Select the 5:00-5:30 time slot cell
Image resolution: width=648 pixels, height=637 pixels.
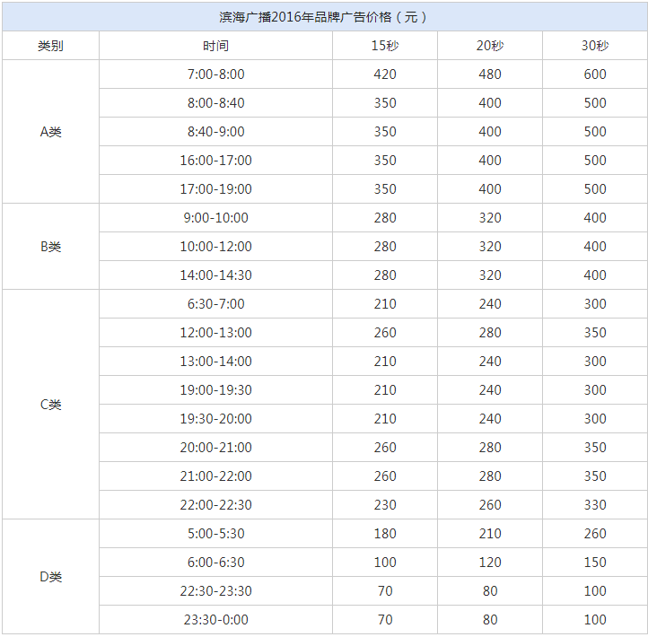215,534
